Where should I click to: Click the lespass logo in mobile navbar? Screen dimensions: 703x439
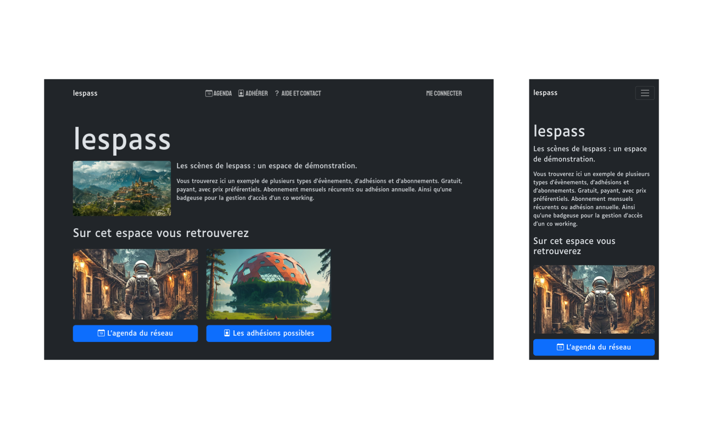545,93
